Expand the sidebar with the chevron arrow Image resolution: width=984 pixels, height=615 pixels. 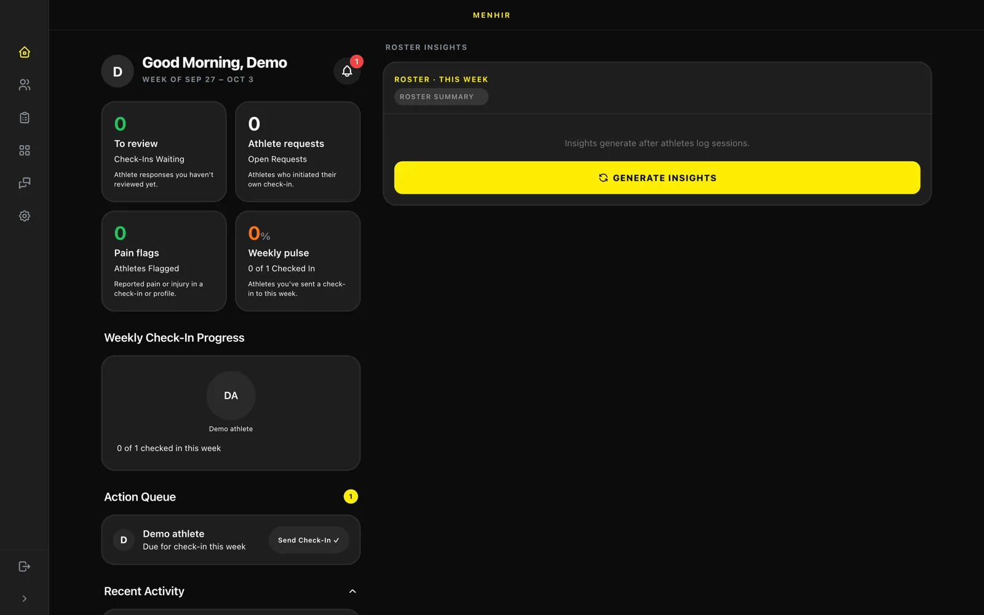click(x=25, y=598)
